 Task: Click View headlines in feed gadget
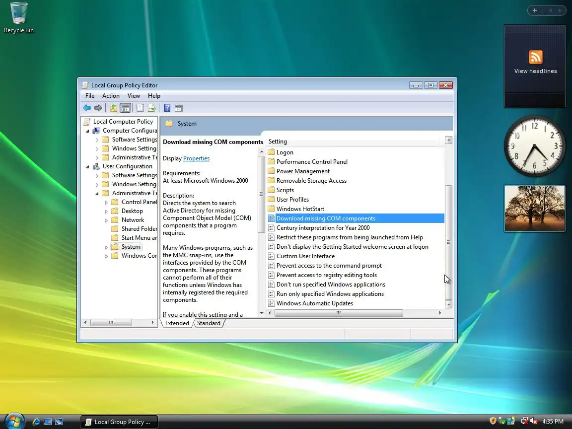pos(535,71)
